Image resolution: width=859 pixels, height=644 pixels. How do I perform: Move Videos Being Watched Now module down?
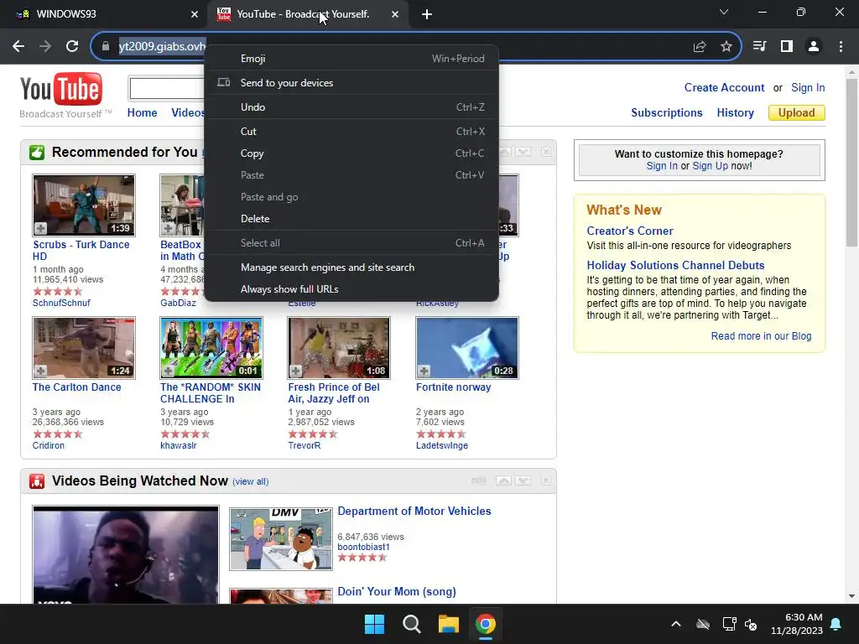[x=523, y=480]
